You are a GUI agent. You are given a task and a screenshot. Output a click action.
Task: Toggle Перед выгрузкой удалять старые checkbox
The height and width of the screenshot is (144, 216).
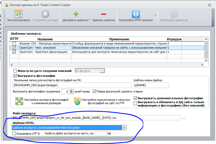(x=94, y=91)
